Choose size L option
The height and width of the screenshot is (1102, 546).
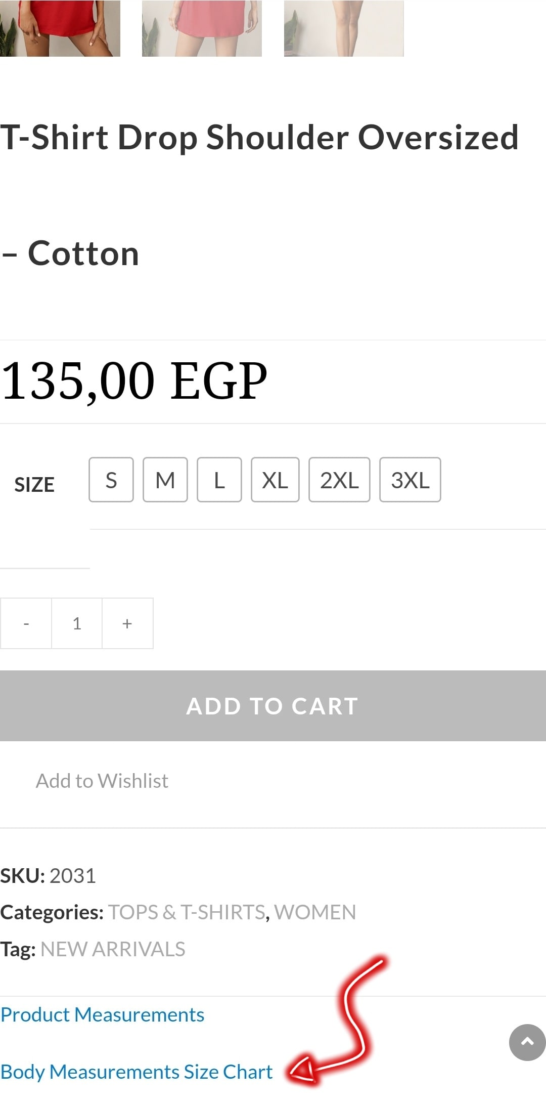coord(219,480)
